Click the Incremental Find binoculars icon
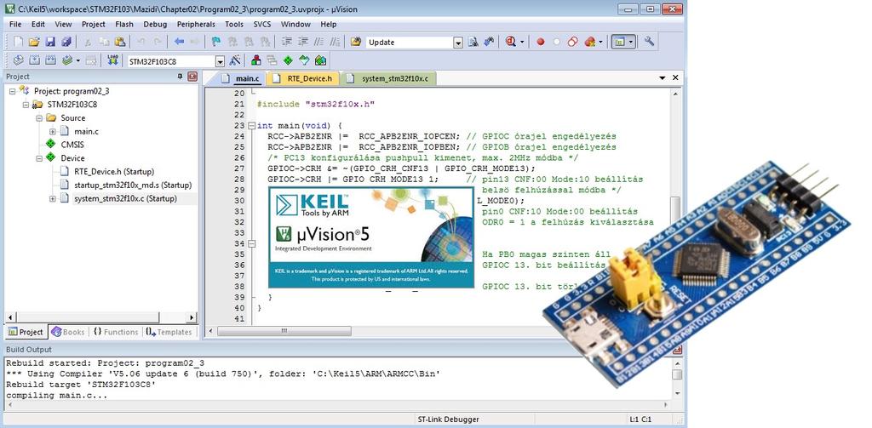Image resolution: width=872 pixels, height=428 pixels. point(490,43)
